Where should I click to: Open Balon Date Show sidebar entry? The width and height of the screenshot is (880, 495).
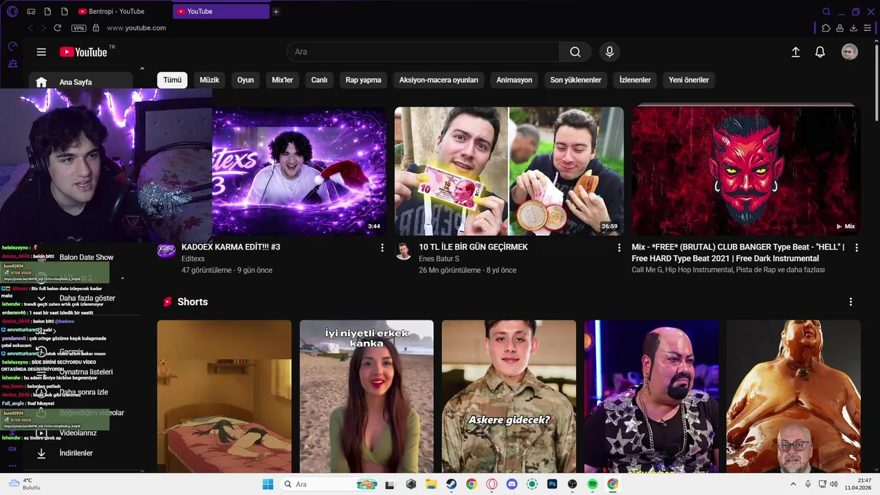point(87,257)
